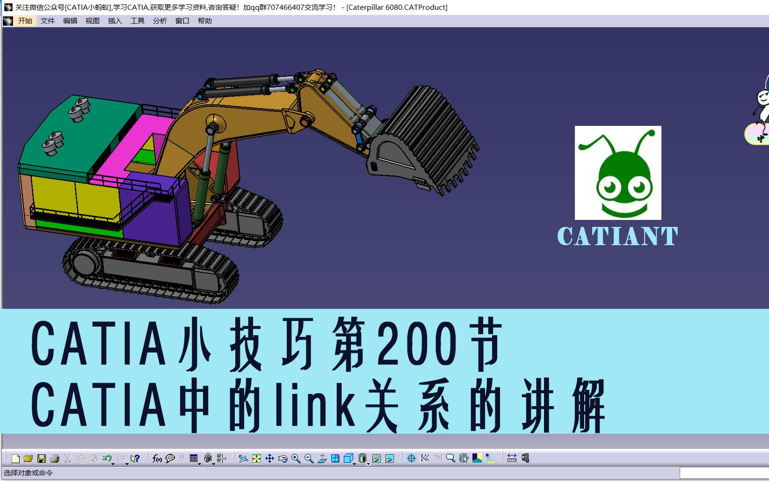
Task: Click the Normal View icon
Action: pyautogui.click(x=322, y=459)
